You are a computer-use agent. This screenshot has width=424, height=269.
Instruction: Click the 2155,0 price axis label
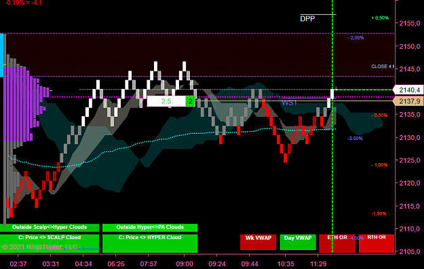[410, 23]
